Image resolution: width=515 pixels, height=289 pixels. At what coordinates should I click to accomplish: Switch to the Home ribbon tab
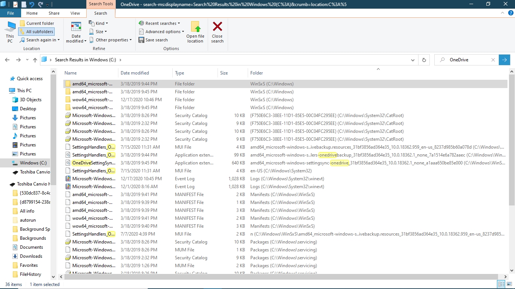(x=32, y=13)
